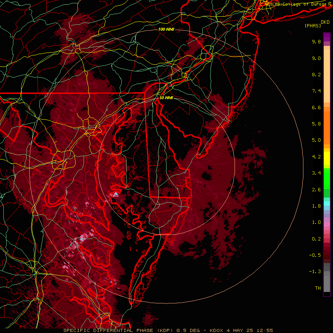Select the 4.2 value on the color scale

point(316,157)
